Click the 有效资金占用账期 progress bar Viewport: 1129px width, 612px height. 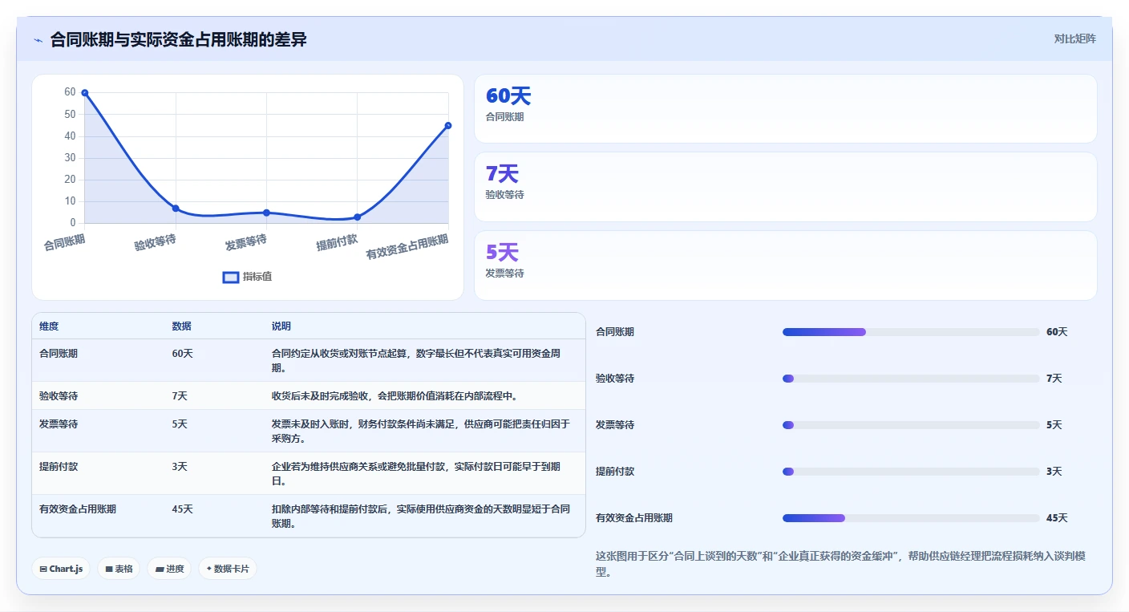pyautogui.click(x=911, y=518)
